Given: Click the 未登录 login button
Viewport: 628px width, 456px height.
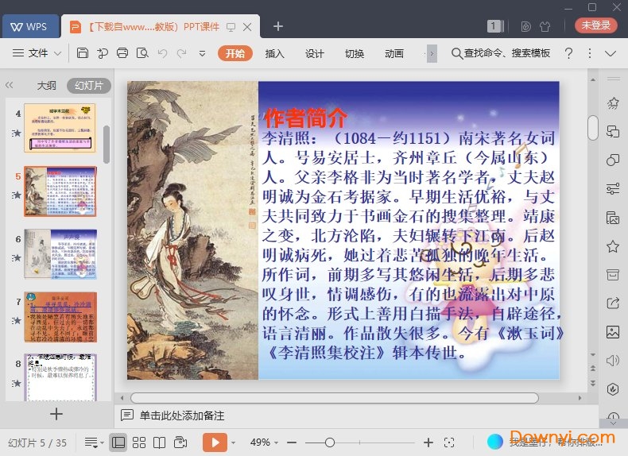Looking at the screenshot, I should 595,25.
